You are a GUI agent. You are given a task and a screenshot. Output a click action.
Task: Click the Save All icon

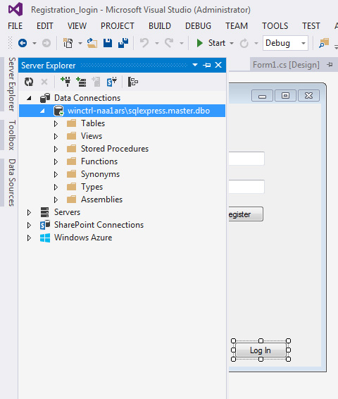coord(123,43)
